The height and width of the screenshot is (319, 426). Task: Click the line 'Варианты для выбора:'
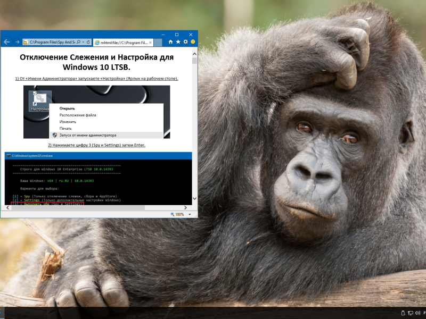pos(39,189)
